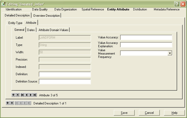Image resolution: width=187 pixels, height=118 pixels.
Task: Open the Dates tab
Action: (x=31, y=30)
